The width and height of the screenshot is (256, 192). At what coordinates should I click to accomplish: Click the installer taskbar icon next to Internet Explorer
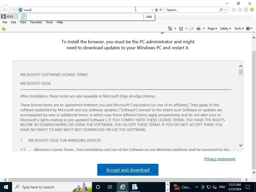click(x=135, y=187)
